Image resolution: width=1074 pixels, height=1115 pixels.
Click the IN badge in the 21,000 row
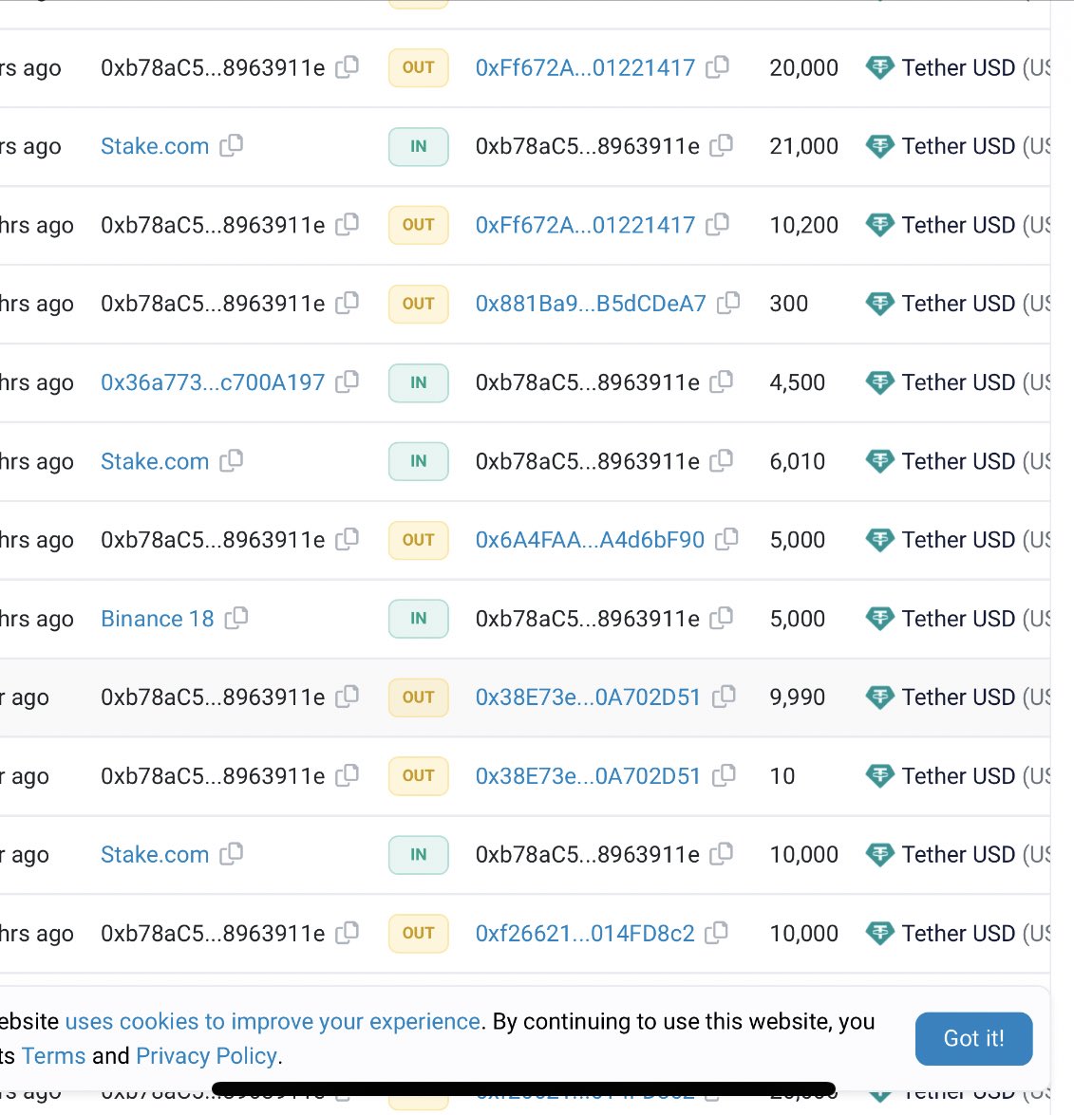(x=419, y=146)
